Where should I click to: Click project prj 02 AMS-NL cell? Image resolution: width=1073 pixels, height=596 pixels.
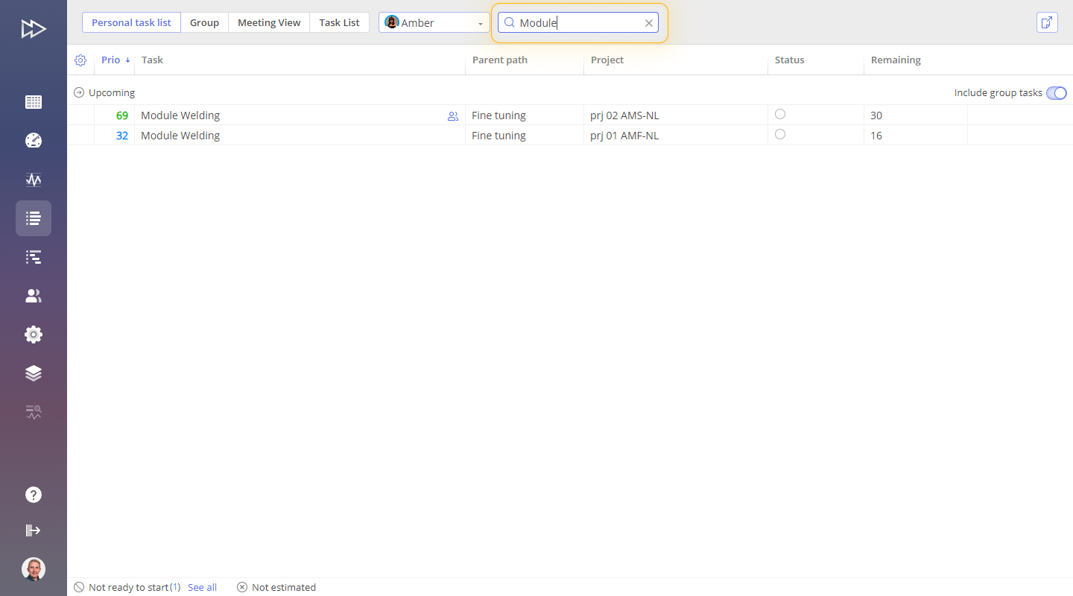(x=624, y=115)
